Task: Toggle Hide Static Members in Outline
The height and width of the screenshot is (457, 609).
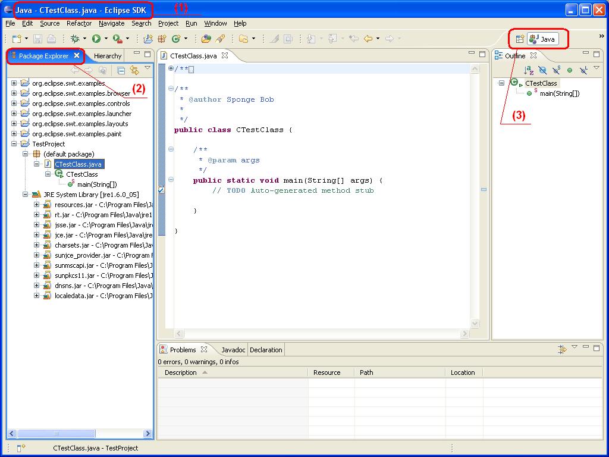Action: click(x=557, y=70)
